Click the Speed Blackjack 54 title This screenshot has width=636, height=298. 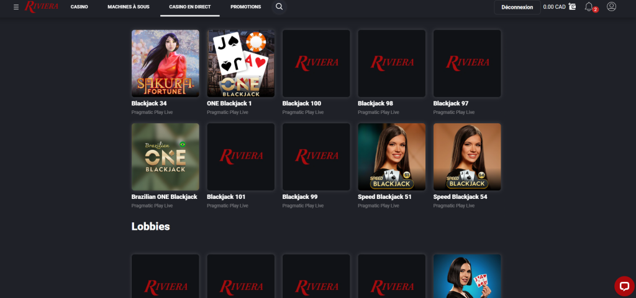(460, 197)
